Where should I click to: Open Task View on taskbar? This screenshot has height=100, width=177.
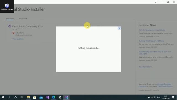coord(22,97)
